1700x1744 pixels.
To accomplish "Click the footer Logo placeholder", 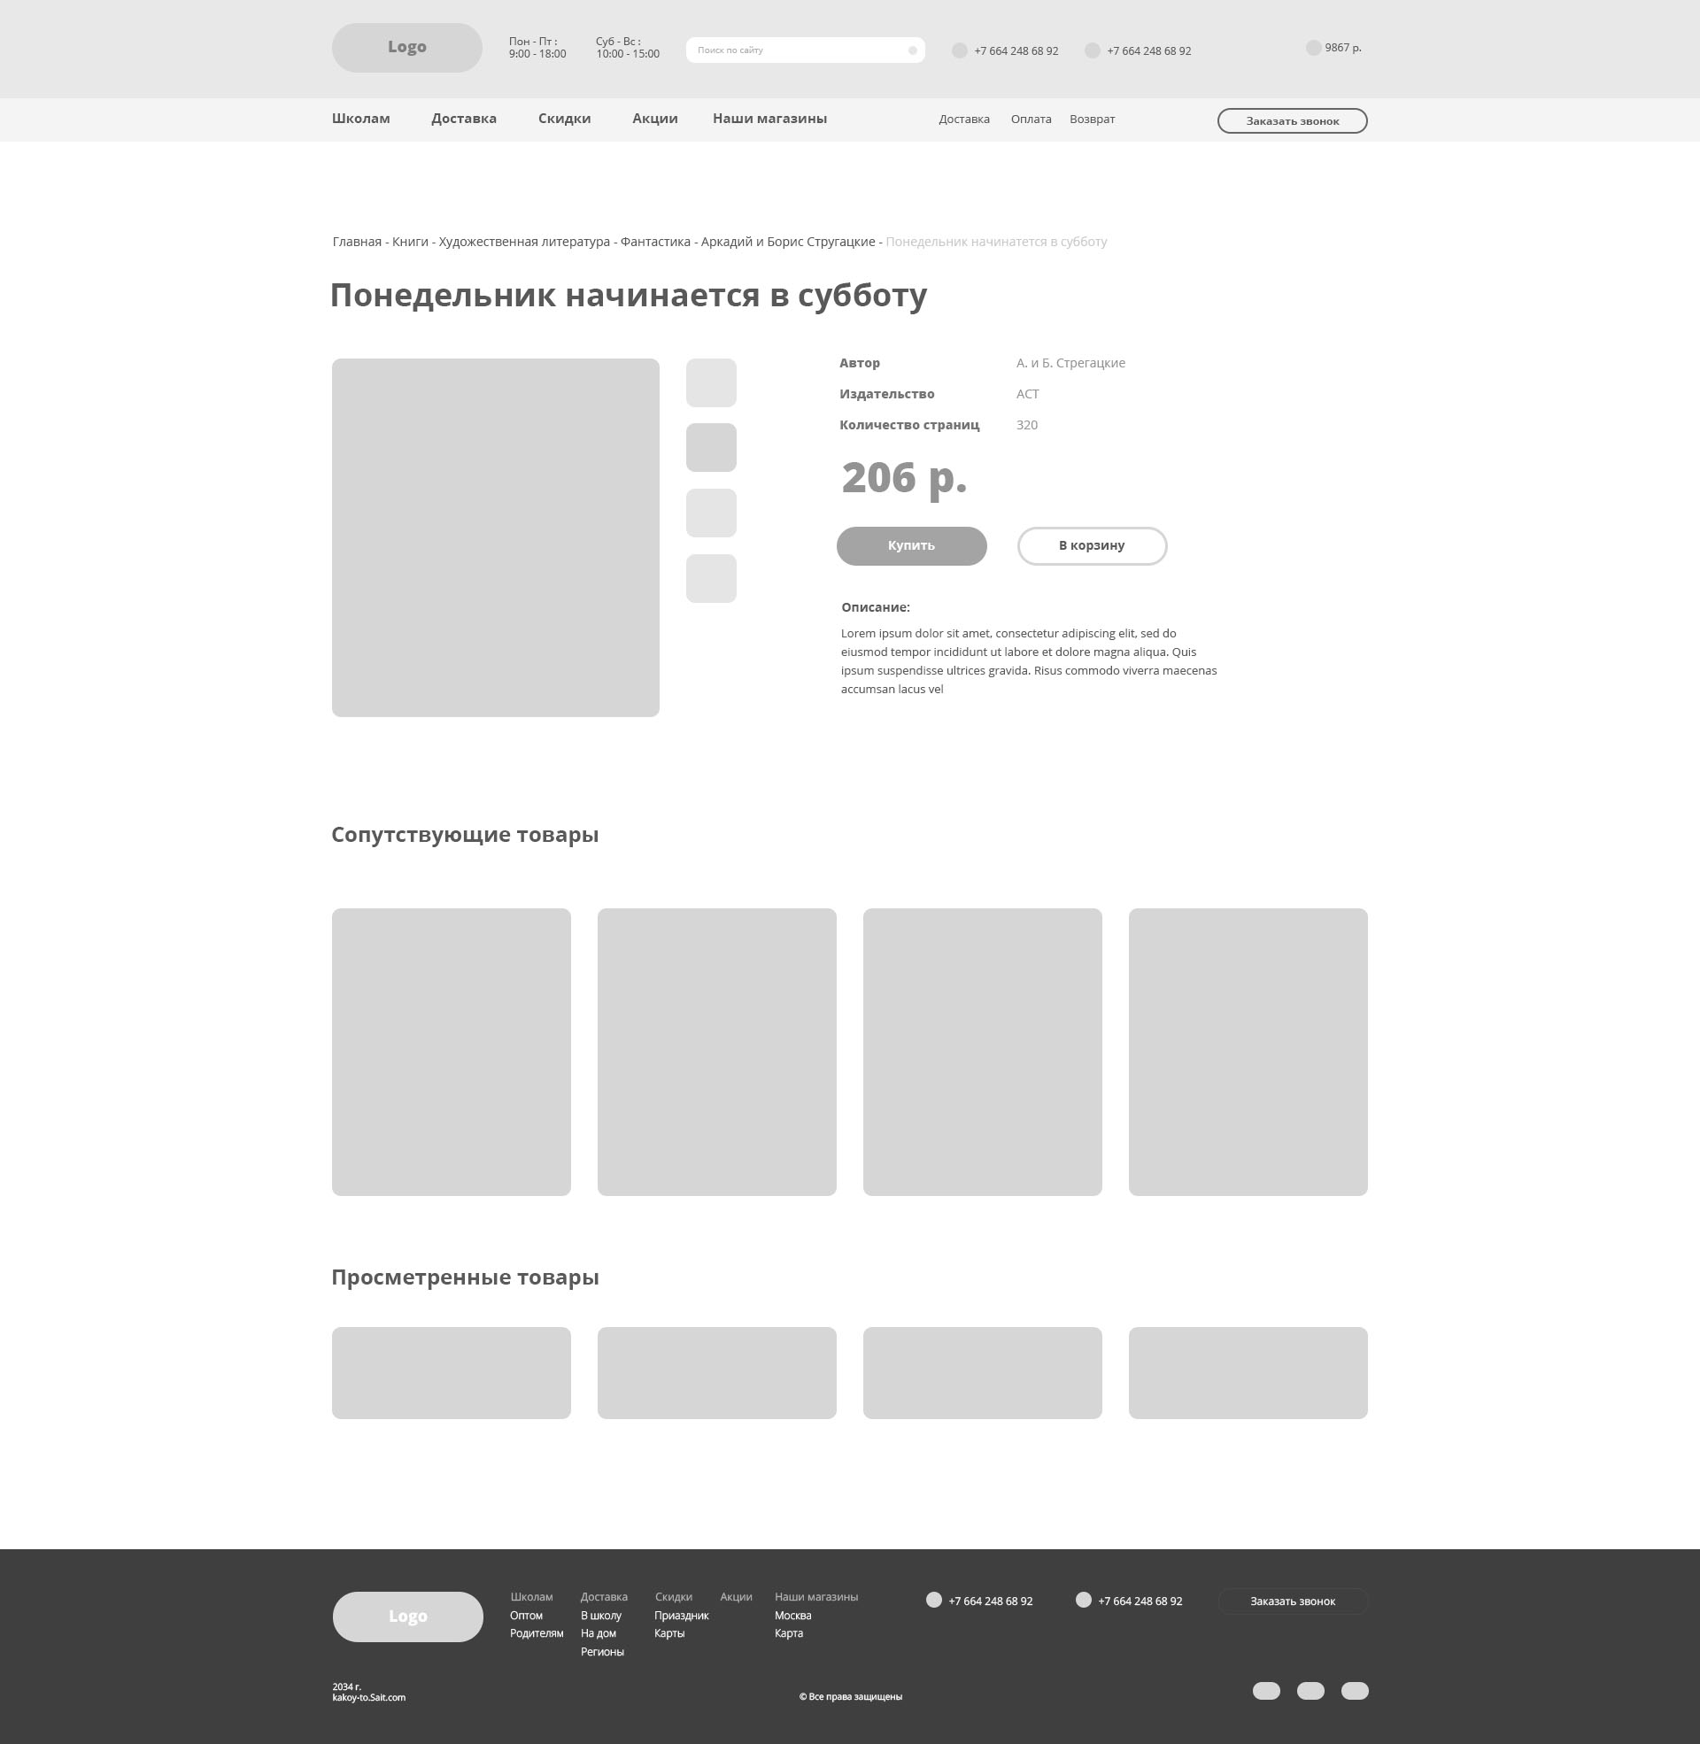I will [407, 1617].
